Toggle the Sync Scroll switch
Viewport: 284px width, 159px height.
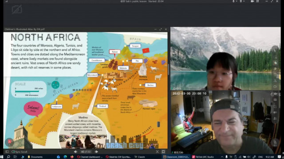(x=13, y=152)
